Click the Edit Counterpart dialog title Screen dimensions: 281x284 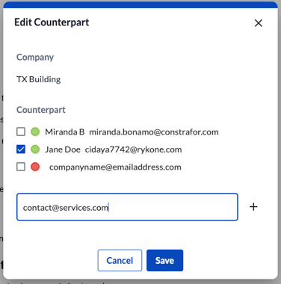pyautogui.click(x=52, y=22)
